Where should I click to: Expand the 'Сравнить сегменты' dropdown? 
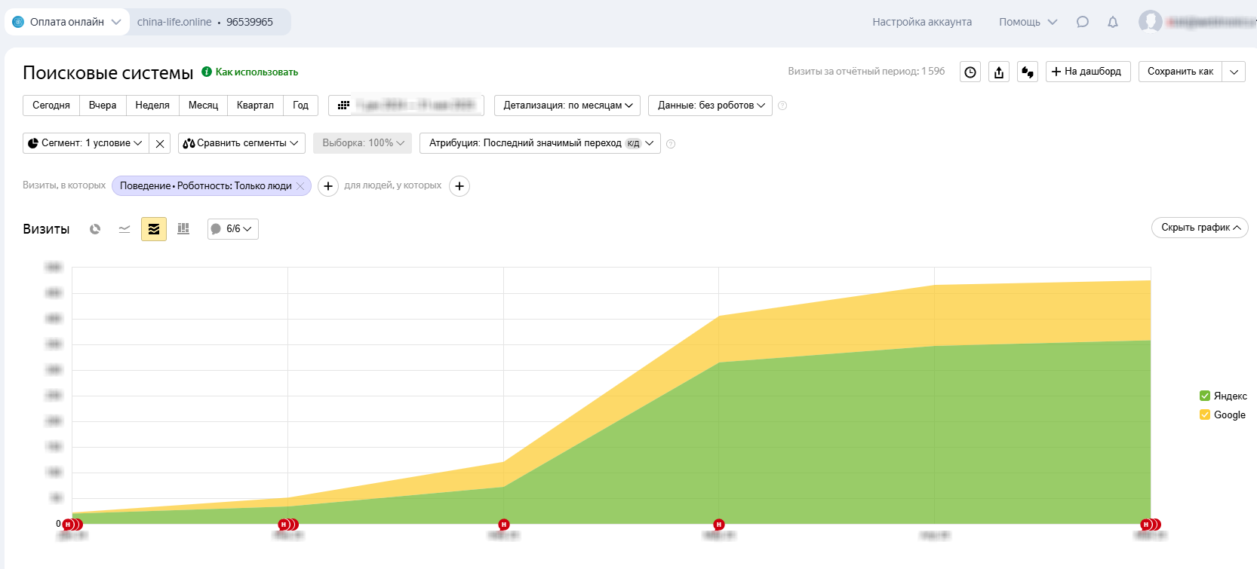click(x=241, y=143)
